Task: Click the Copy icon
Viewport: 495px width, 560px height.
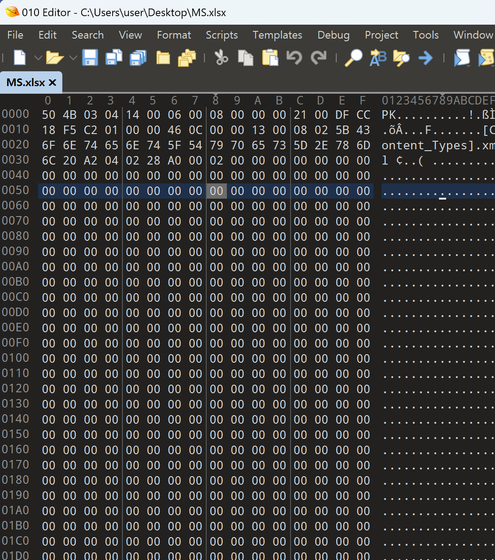Action: [x=246, y=58]
